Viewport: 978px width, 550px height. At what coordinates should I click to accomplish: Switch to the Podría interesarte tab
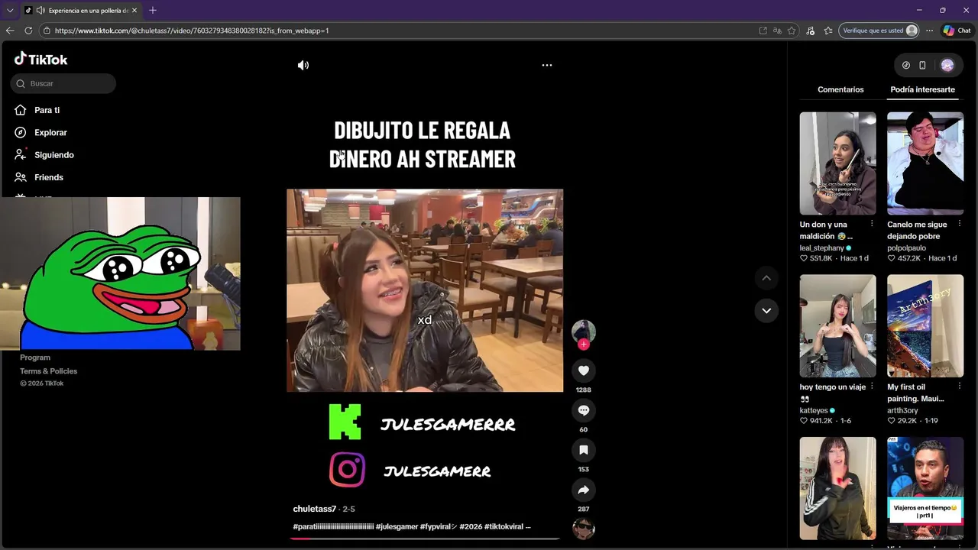click(922, 89)
